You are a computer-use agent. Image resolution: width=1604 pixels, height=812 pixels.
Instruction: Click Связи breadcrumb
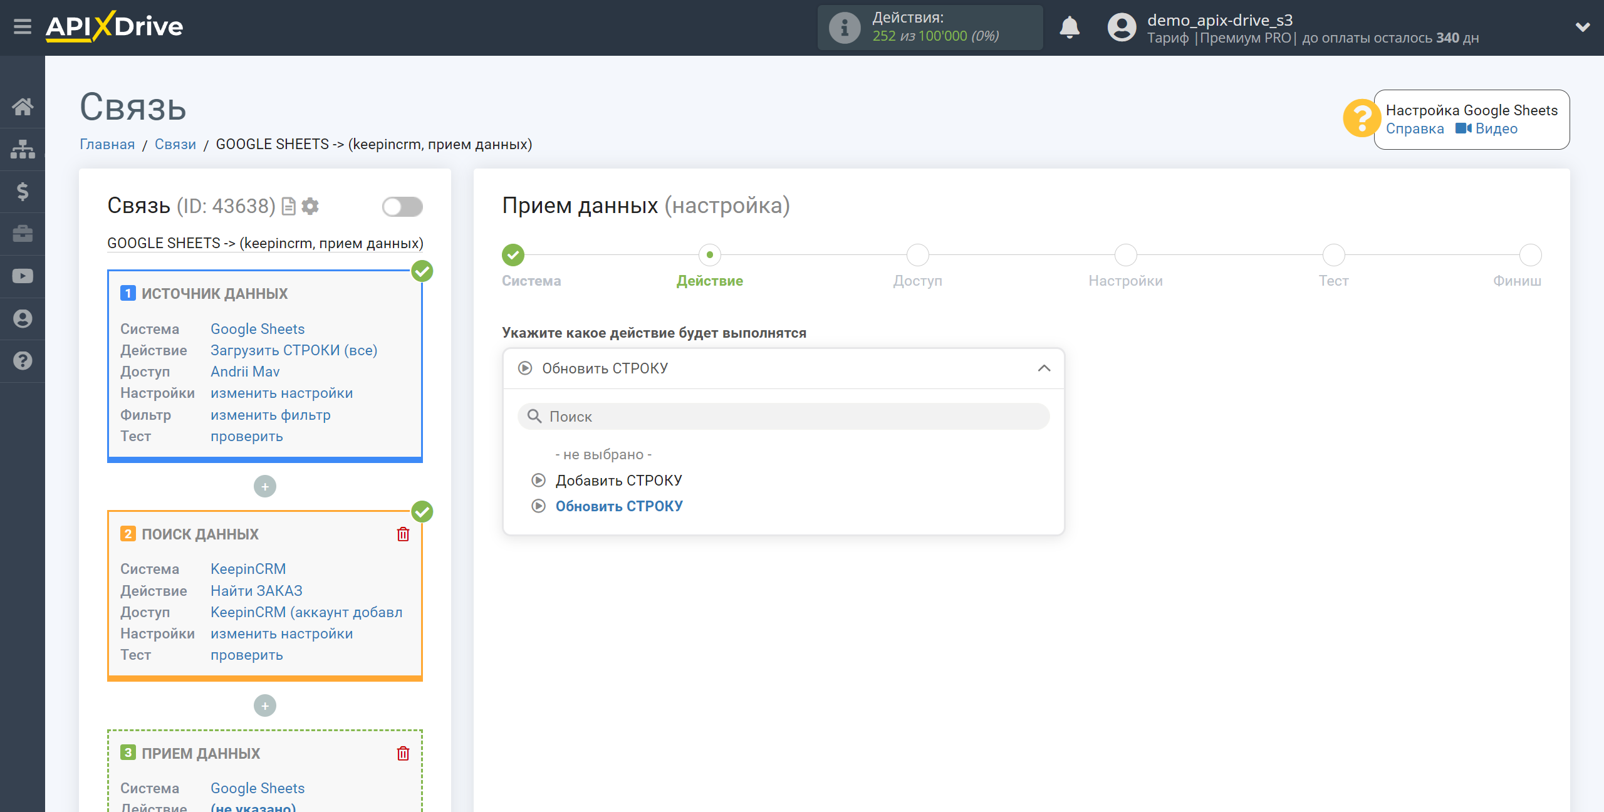coord(175,144)
